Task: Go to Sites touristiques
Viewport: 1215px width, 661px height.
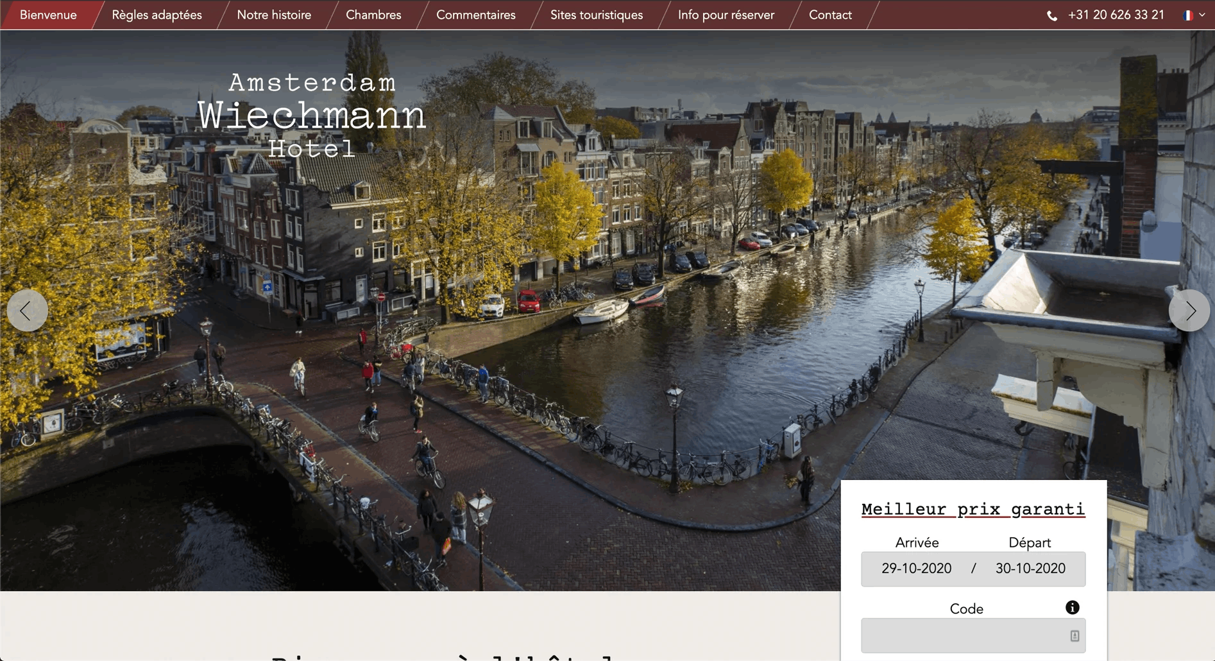Action: [x=596, y=15]
